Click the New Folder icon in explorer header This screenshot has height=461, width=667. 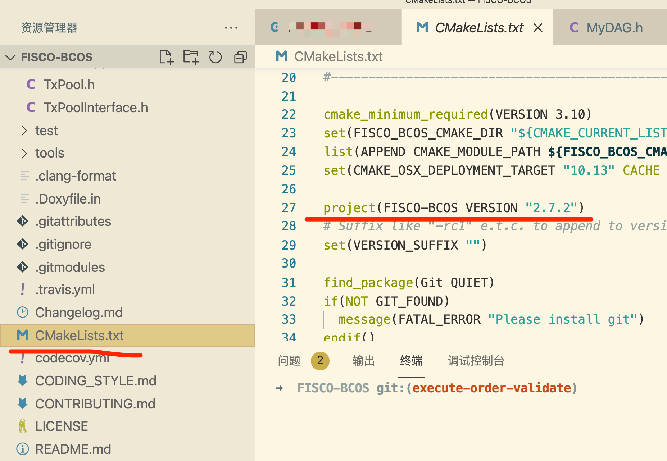coord(191,57)
